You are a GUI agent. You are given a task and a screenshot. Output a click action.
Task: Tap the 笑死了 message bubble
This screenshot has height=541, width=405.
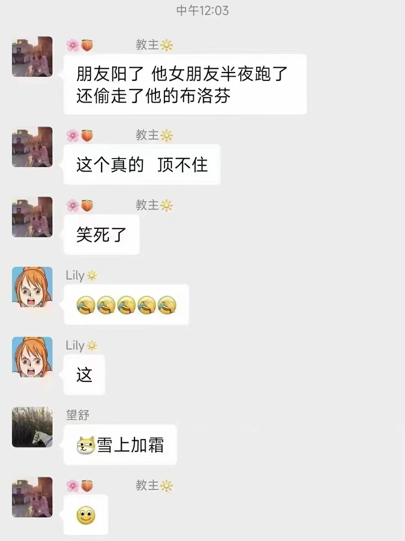[102, 235]
